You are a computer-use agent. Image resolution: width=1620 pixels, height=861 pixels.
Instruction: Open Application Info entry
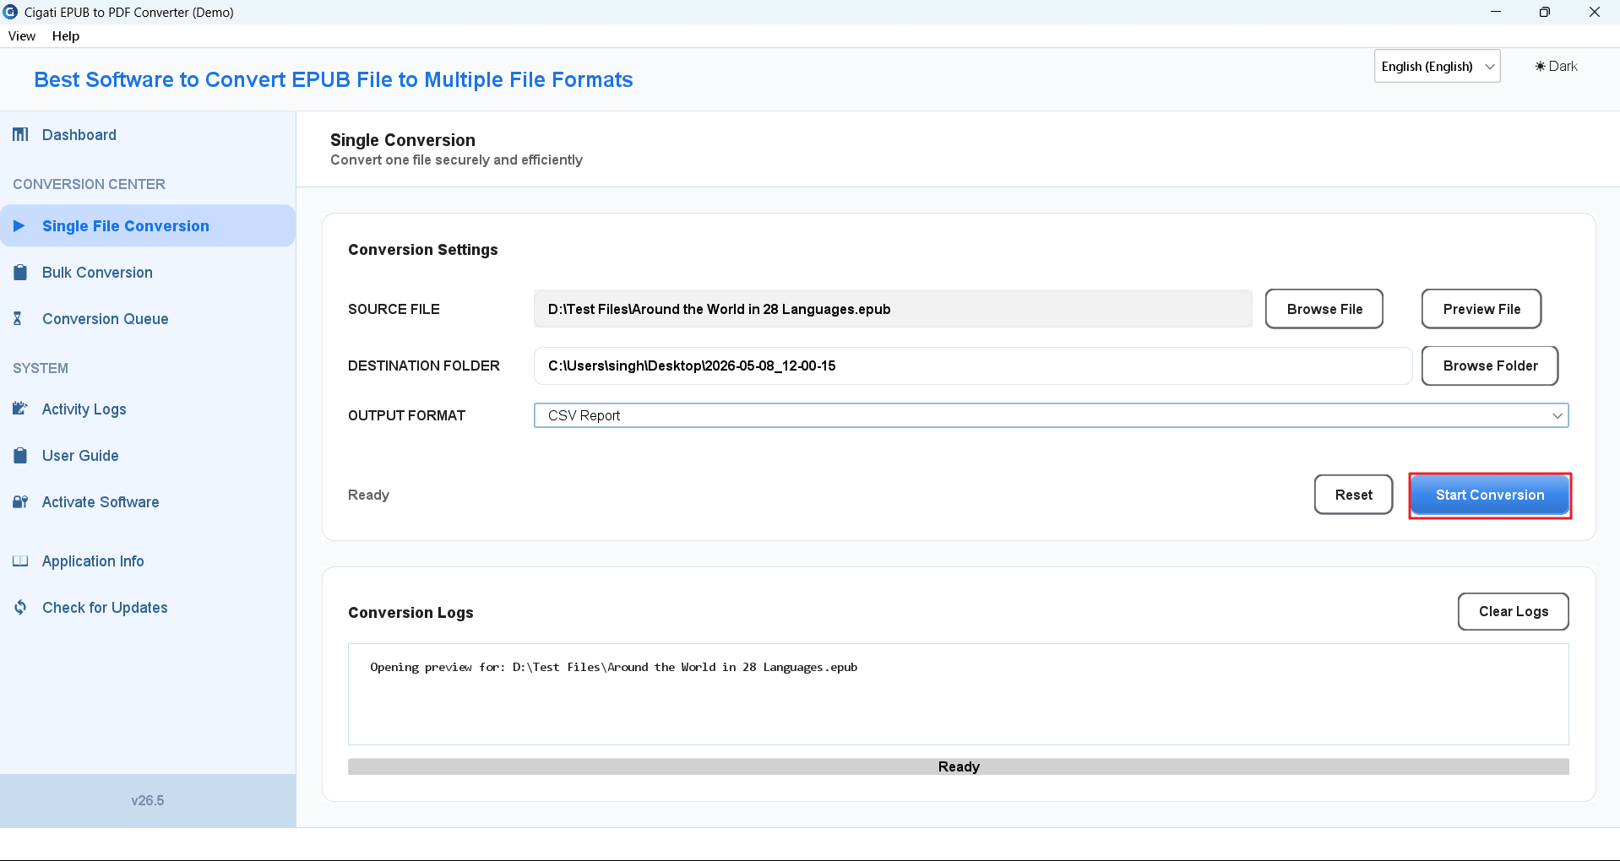click(x=93, y=561)
